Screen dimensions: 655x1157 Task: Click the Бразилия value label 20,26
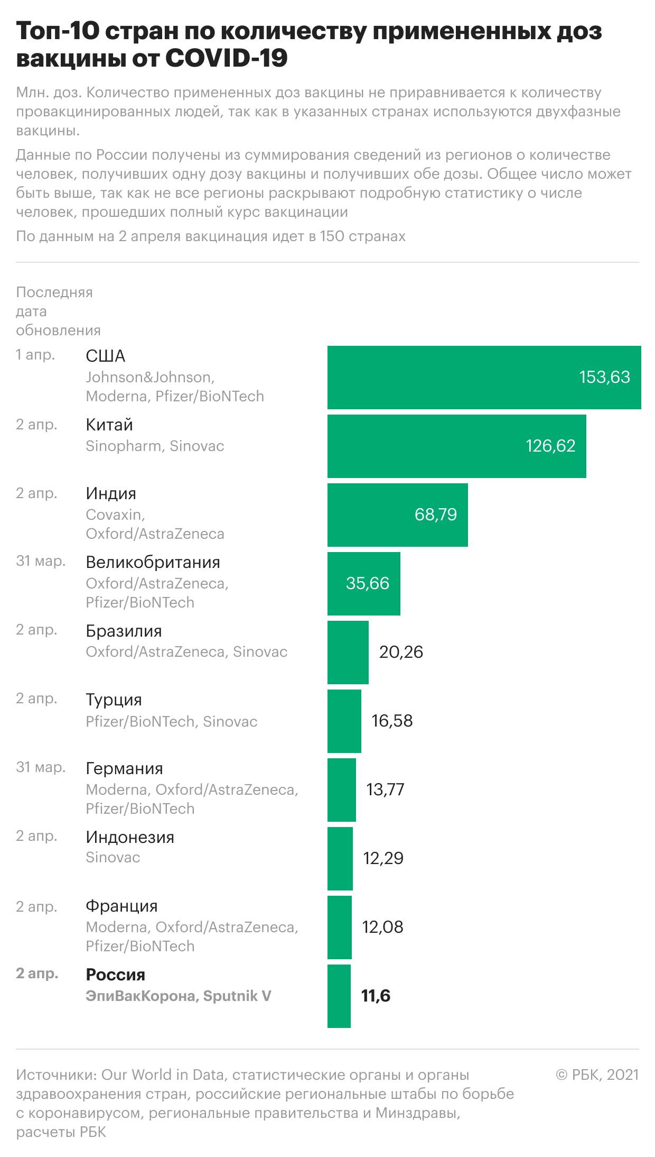point(401,652)
